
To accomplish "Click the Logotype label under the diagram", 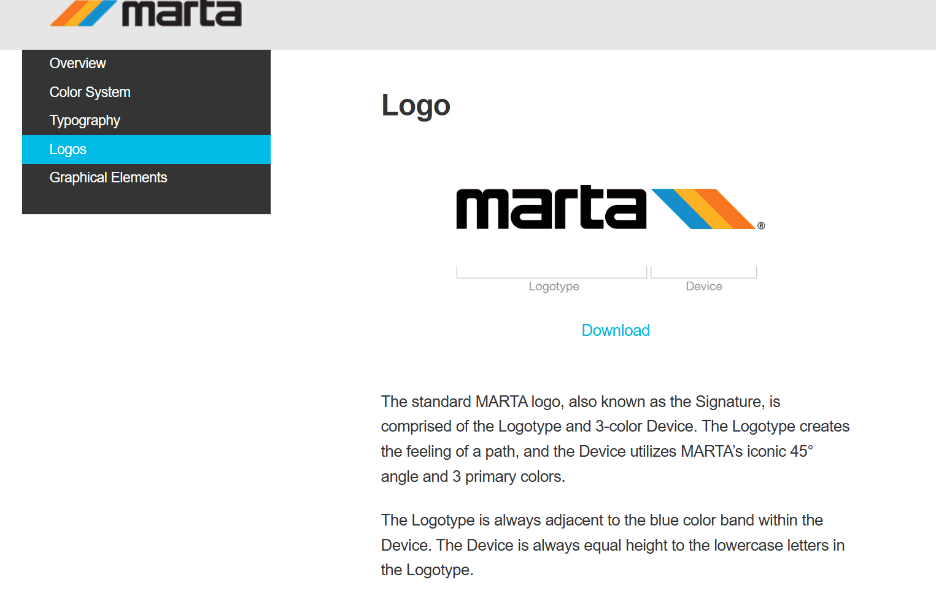I will point(554,286).
